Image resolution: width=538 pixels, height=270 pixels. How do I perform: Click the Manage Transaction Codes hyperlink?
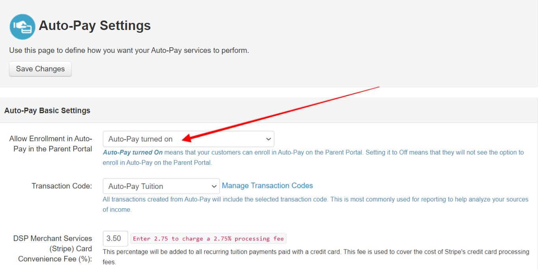pyautogui.click(x=267, y=185)
